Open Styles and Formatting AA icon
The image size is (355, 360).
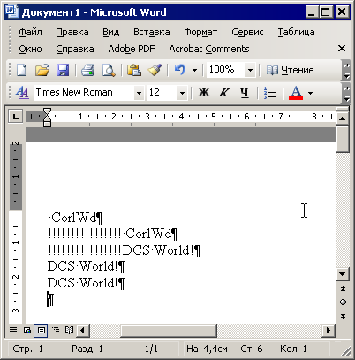point(22,93)
